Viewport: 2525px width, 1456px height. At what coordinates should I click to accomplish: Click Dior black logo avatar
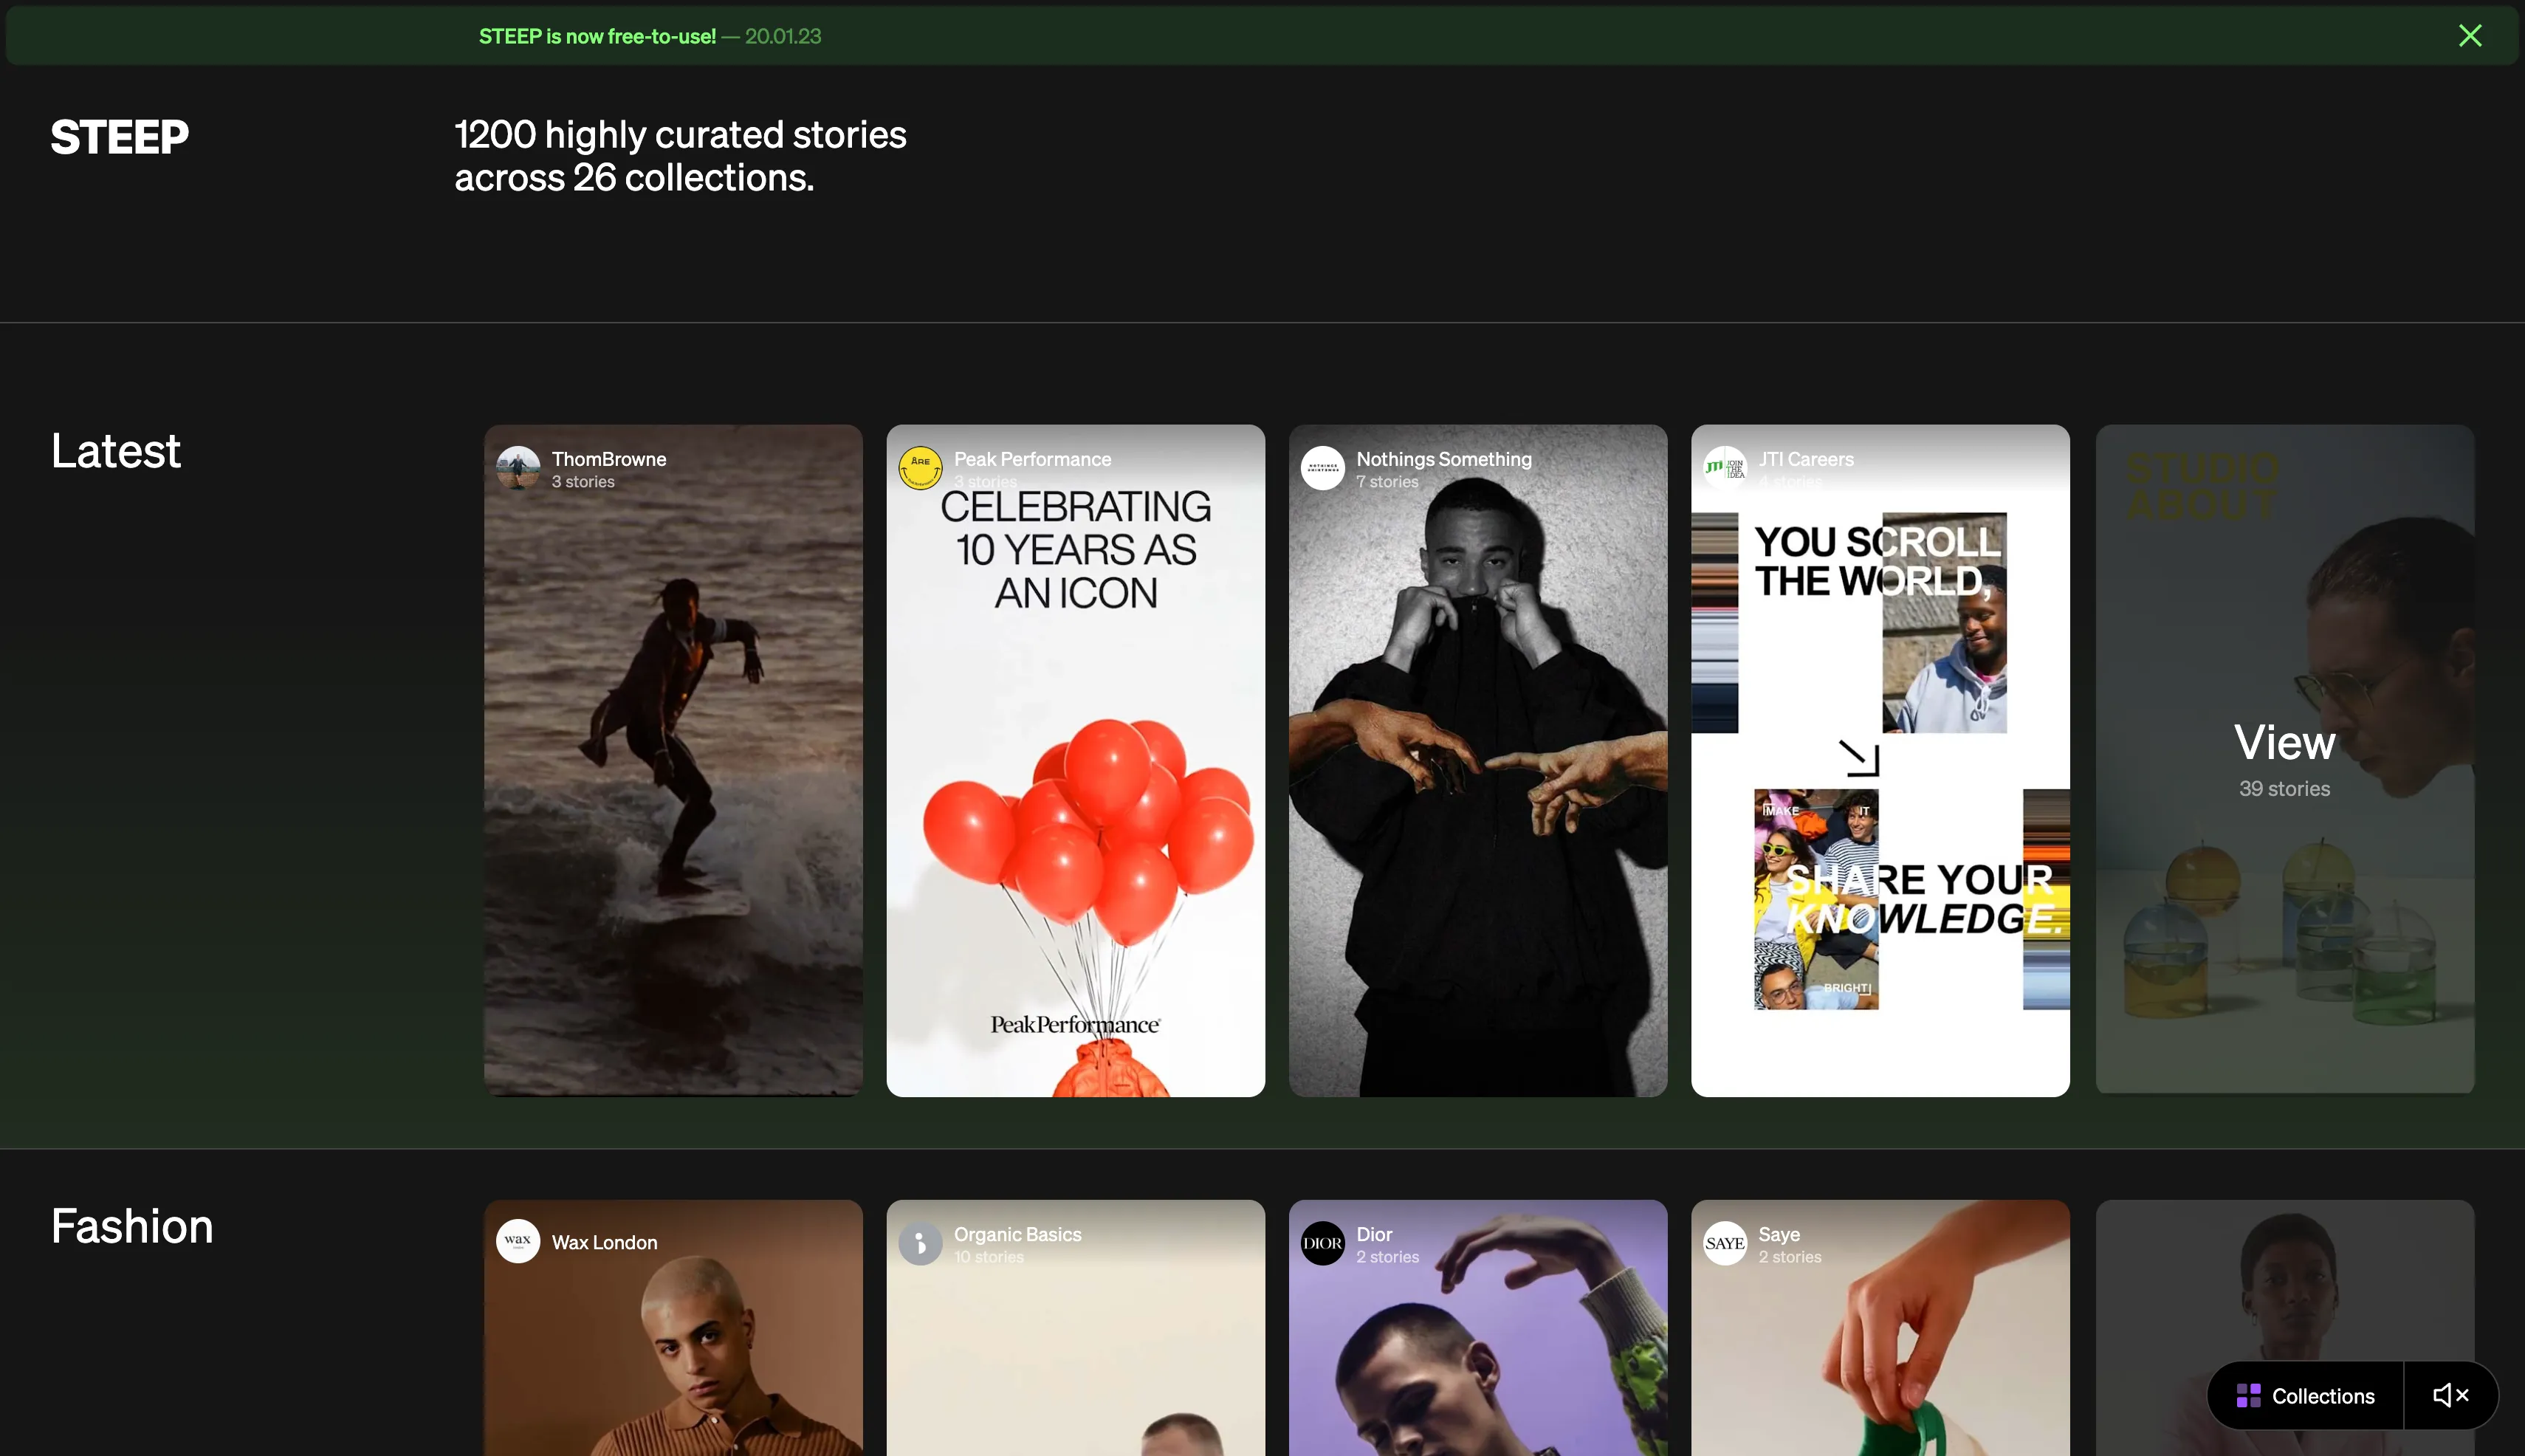coord(1322,1243)
